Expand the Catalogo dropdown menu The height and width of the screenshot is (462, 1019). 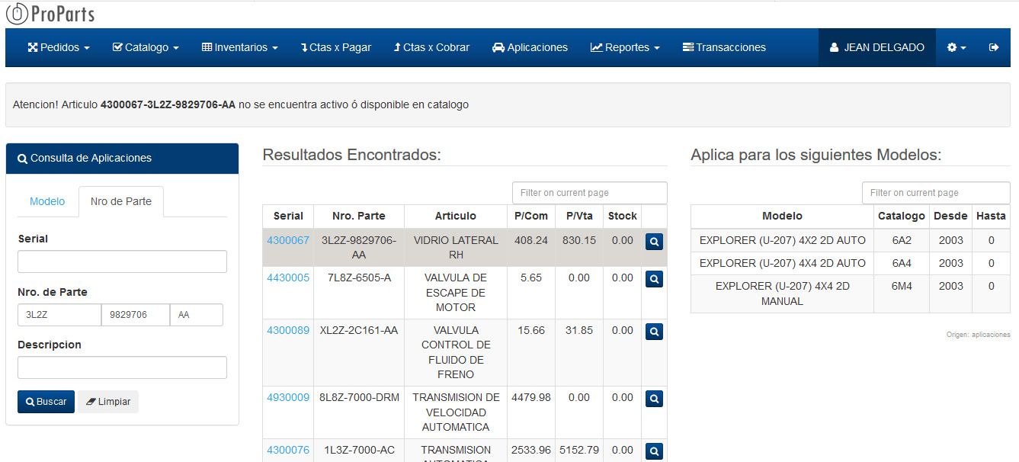point(146,47)
